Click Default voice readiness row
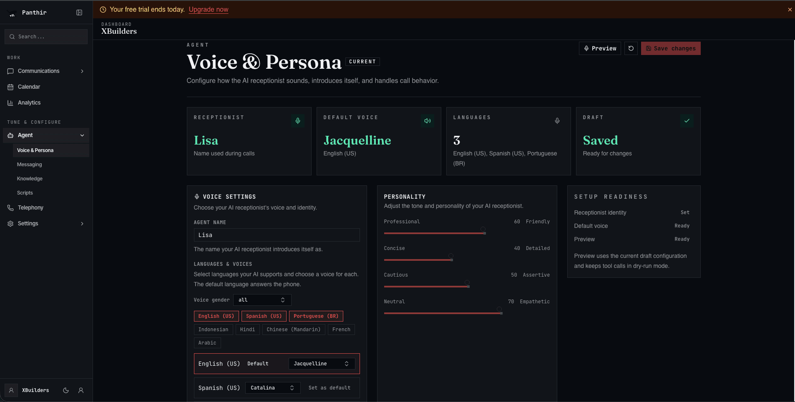 pos(632,226)
